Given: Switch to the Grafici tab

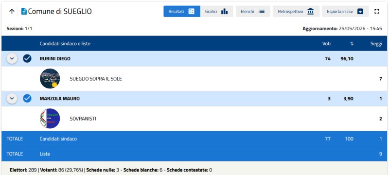Looking at the screenshot, I should click(x=216, y=11).
